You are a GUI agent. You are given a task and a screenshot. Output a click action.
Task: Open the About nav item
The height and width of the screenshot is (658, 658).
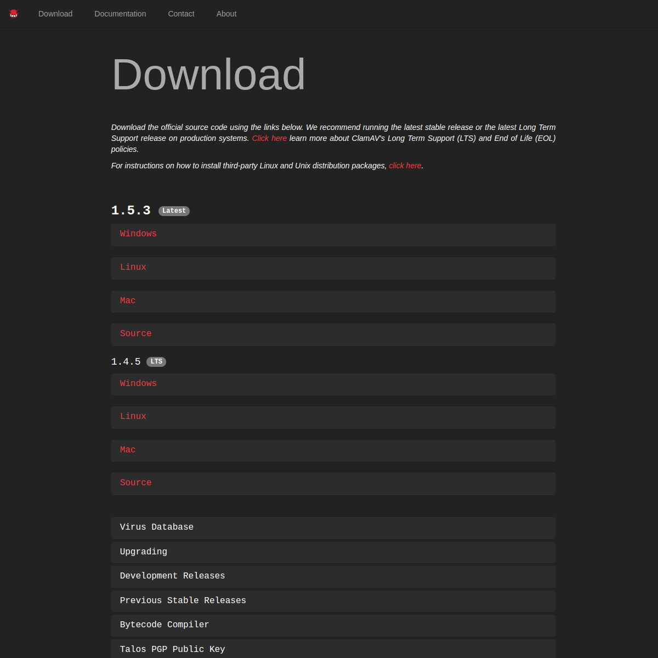point(226,14)
